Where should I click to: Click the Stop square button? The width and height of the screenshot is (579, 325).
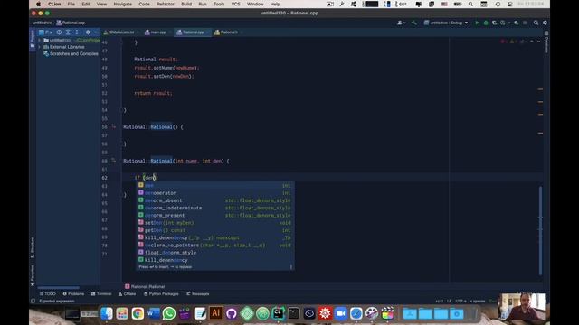tap(525, 23)
